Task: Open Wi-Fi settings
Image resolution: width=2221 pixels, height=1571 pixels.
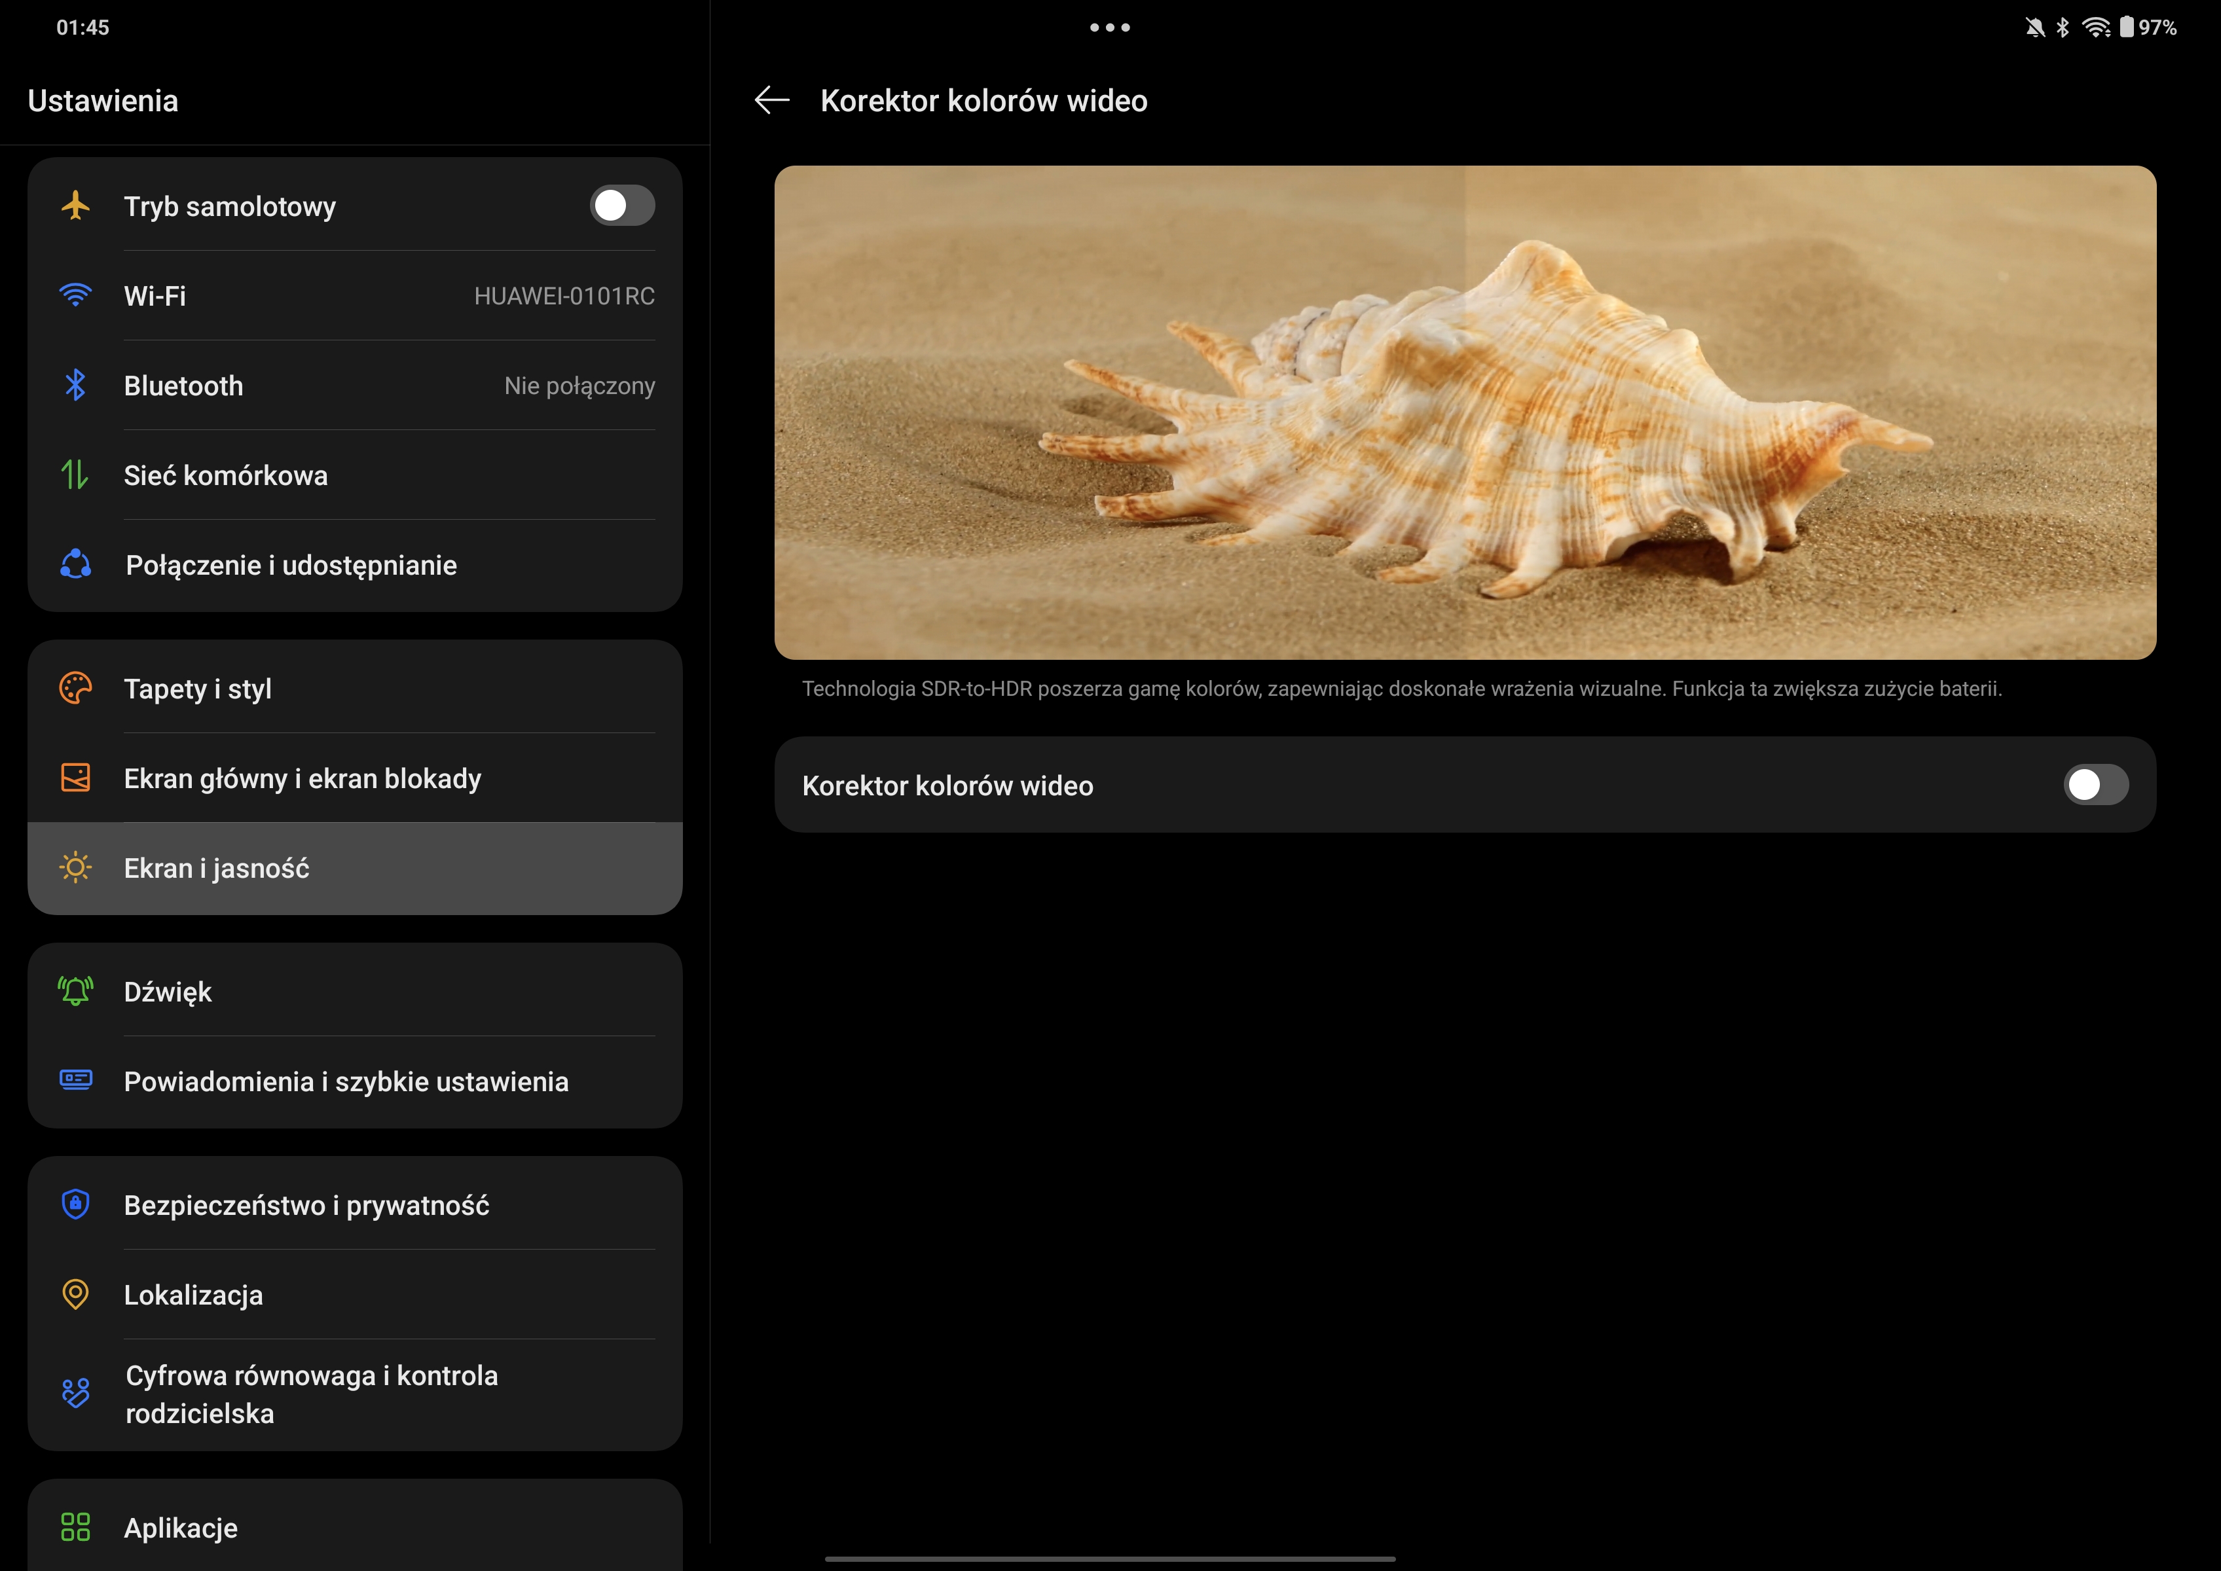Action: [x=355, y=295]
